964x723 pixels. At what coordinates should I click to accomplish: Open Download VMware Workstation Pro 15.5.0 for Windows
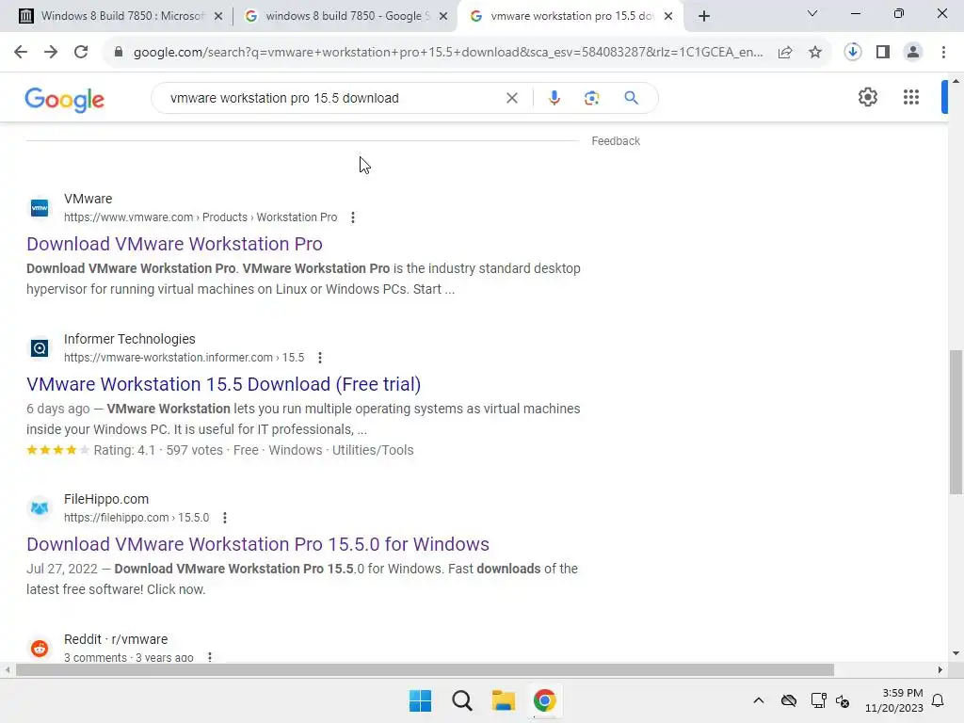(258, 544)
